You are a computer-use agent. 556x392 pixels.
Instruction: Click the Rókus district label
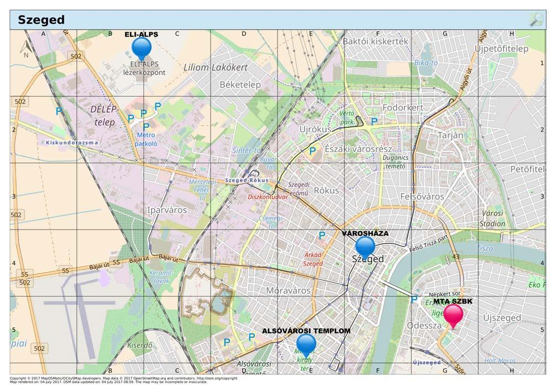click(326, 191)
